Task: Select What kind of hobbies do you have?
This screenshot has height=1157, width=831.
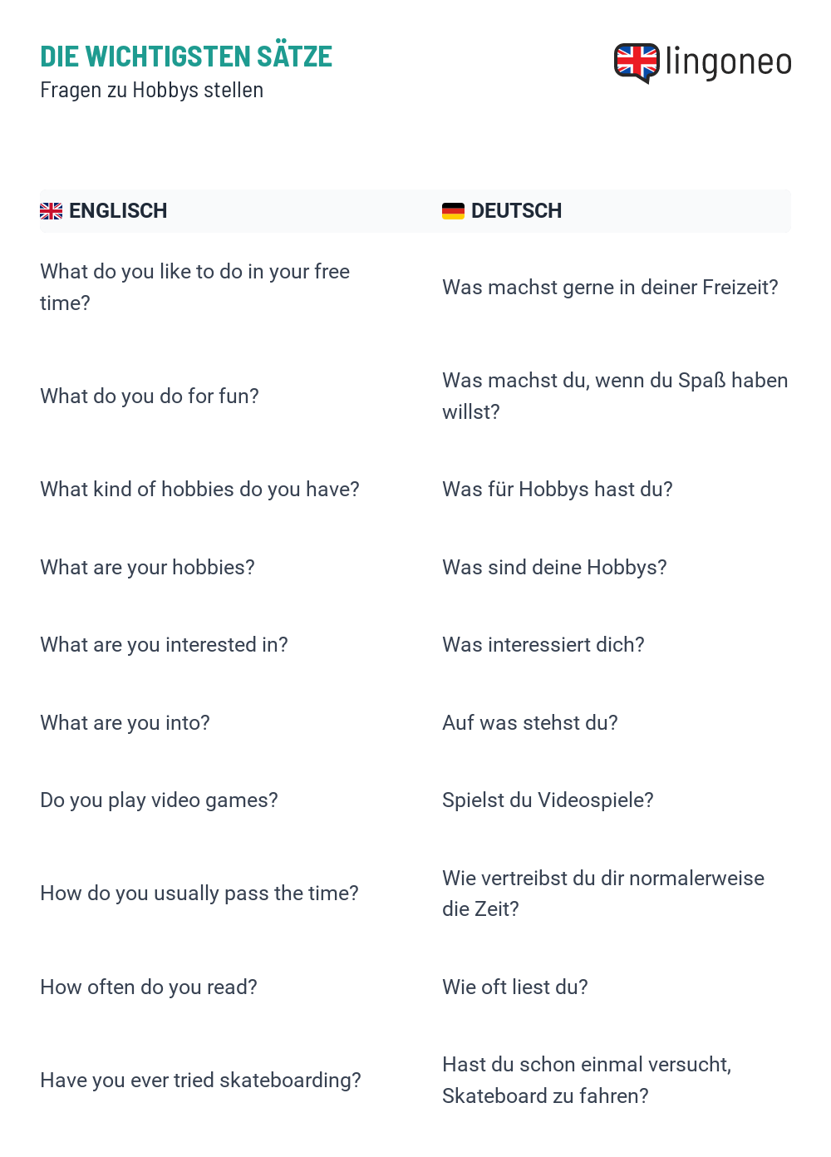Action: [x=200, y=490]
